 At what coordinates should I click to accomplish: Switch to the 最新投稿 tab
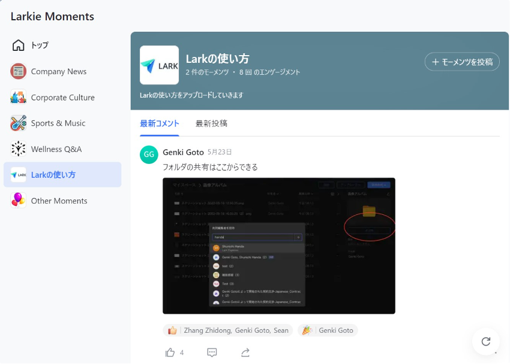tap(211, 124)
